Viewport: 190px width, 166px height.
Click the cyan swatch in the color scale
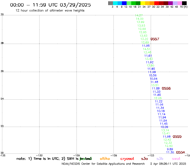(x=115, y=3)
